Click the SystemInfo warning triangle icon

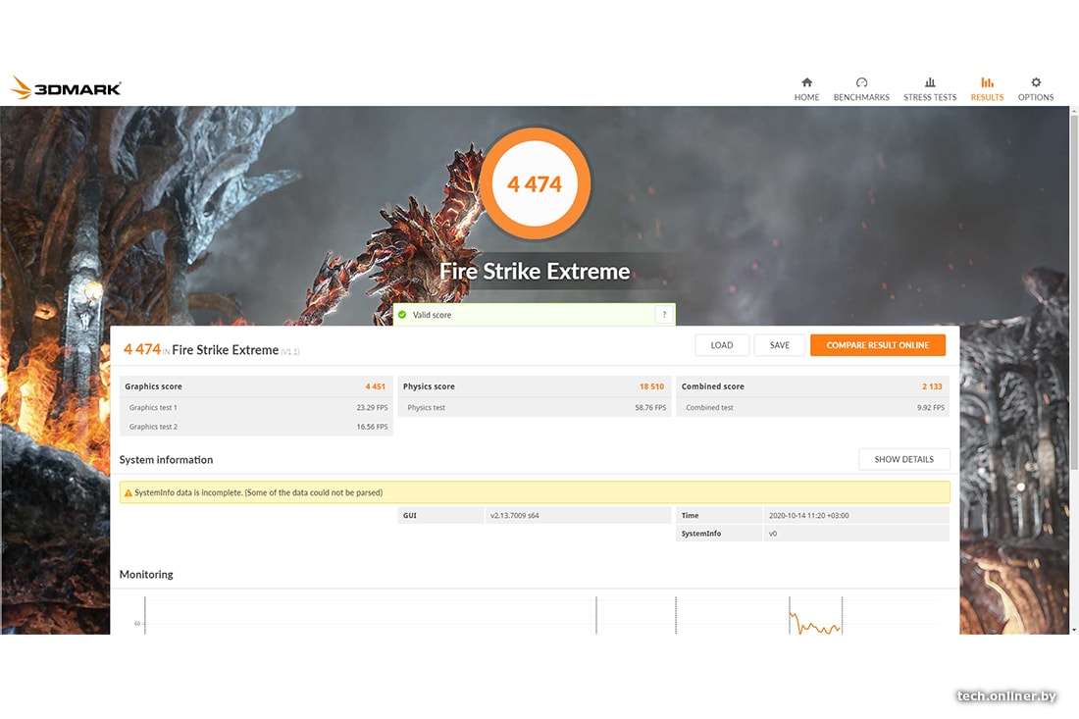[128, 492]
